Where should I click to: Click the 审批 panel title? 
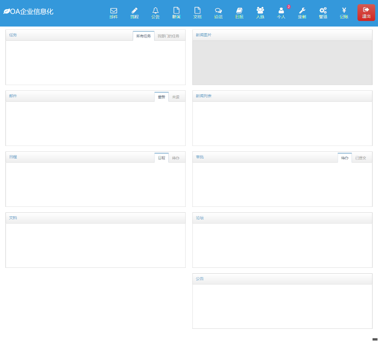coord(200,157)
